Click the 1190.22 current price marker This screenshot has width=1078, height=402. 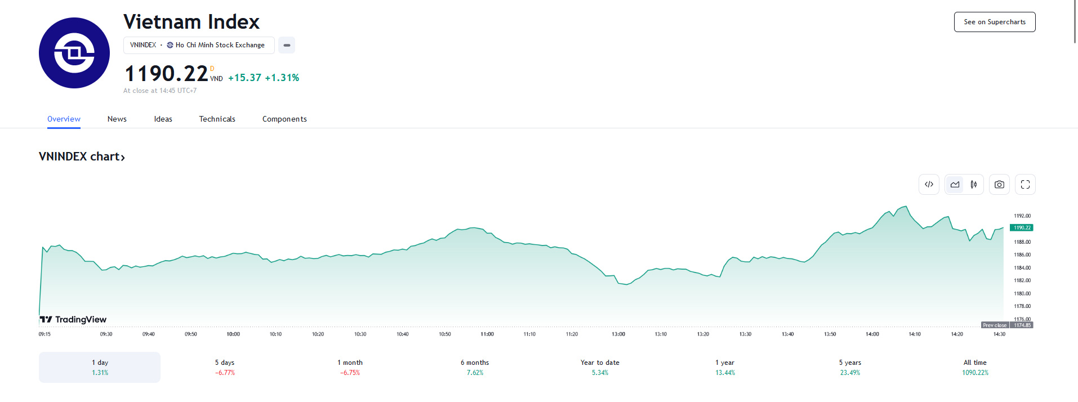1022,228
